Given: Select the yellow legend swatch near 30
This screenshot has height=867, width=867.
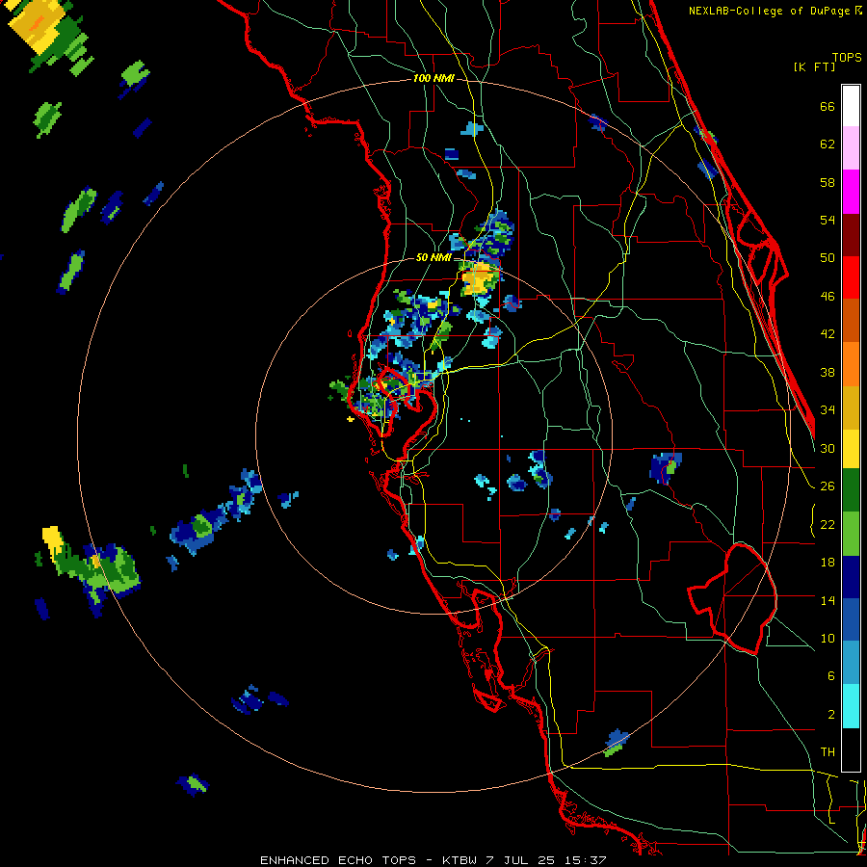Looking at the screenshot, I should [x=851, y=449].
